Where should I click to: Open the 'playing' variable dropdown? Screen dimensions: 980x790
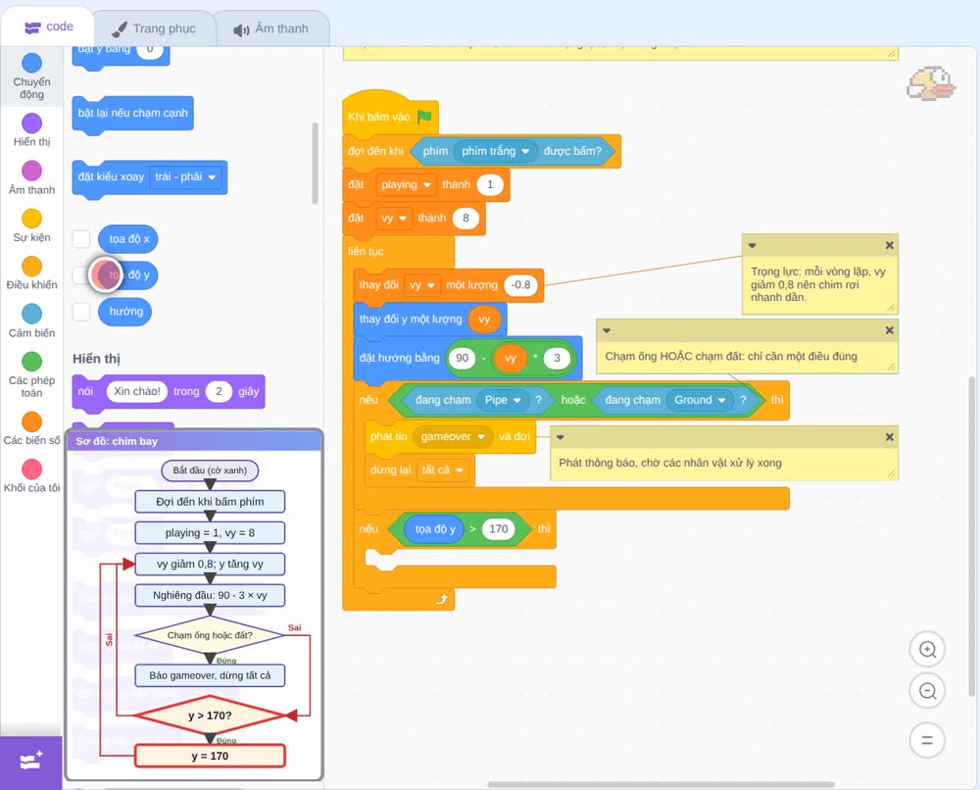pyautogui.click(x=406, y=185)
